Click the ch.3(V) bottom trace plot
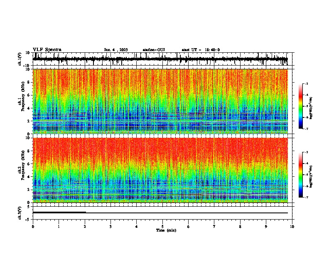 pos(162,213)
